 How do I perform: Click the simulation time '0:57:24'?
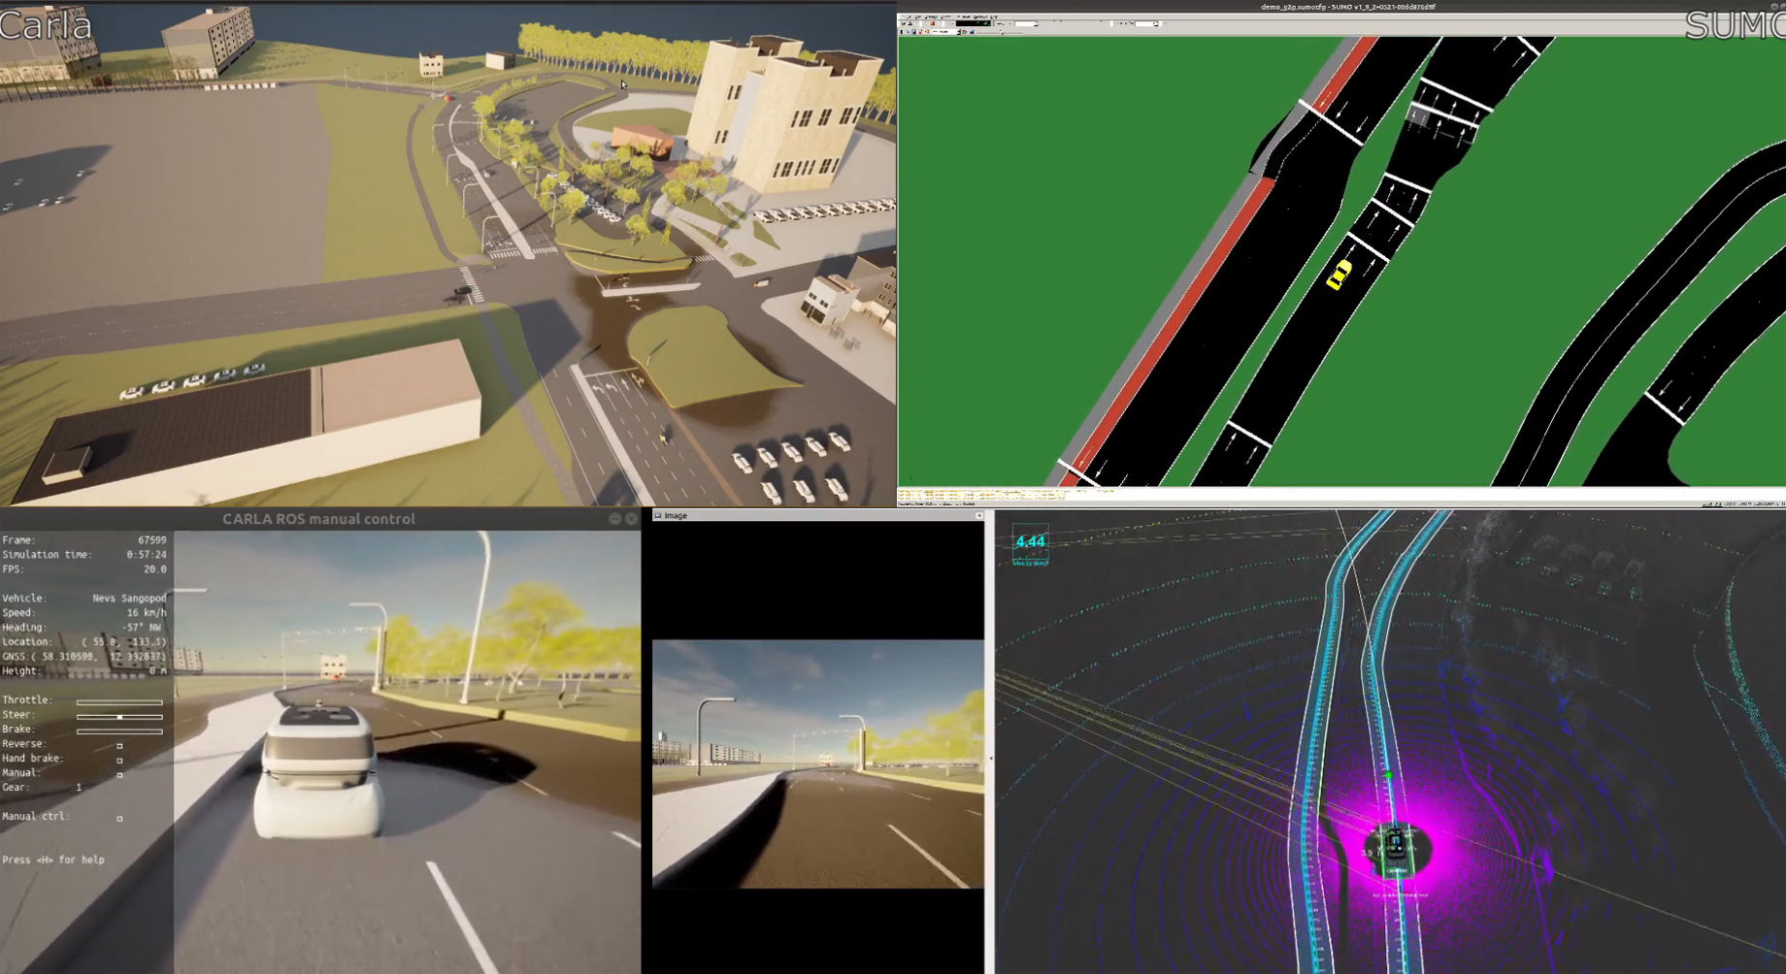click(146, 555)
